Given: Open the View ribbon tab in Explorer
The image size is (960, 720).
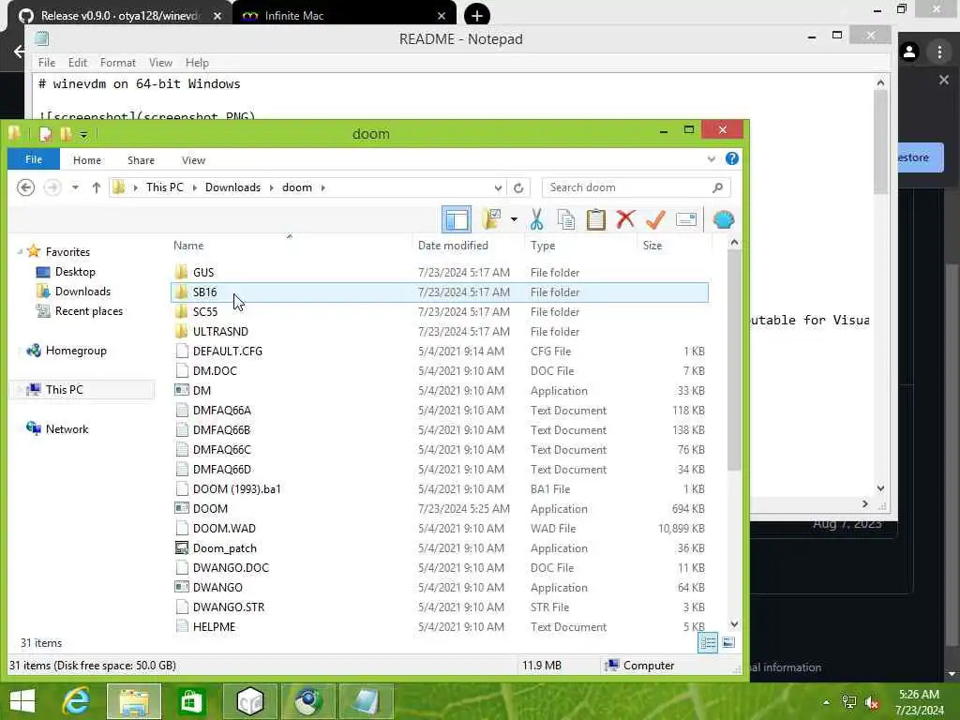Looking at the screenshot, I should point(193,159).
